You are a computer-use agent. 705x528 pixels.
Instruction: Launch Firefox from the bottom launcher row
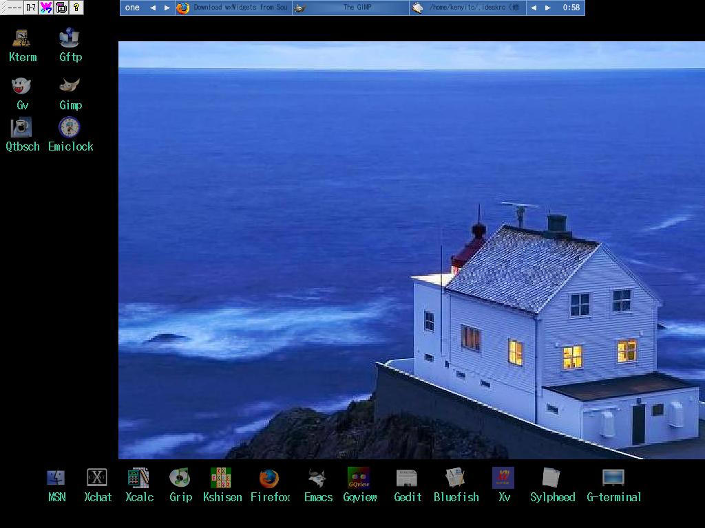point(269,478)
